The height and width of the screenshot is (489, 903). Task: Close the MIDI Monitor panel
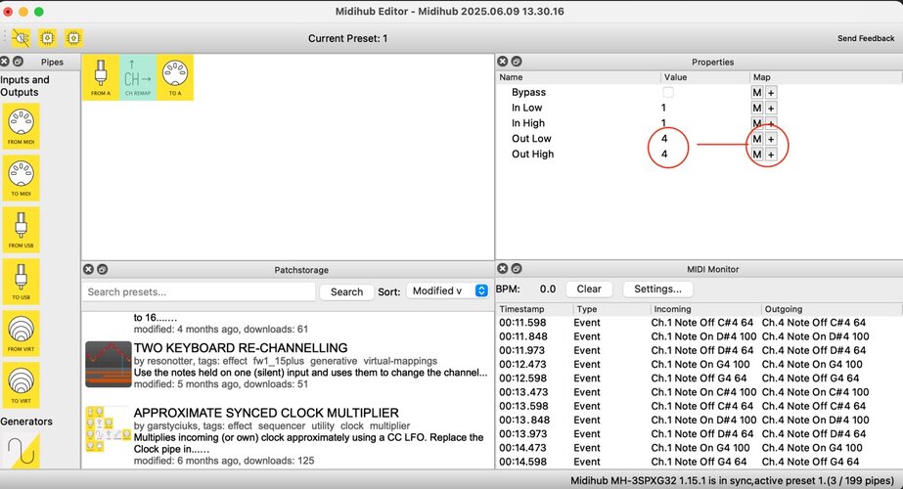tap(503, 268)
